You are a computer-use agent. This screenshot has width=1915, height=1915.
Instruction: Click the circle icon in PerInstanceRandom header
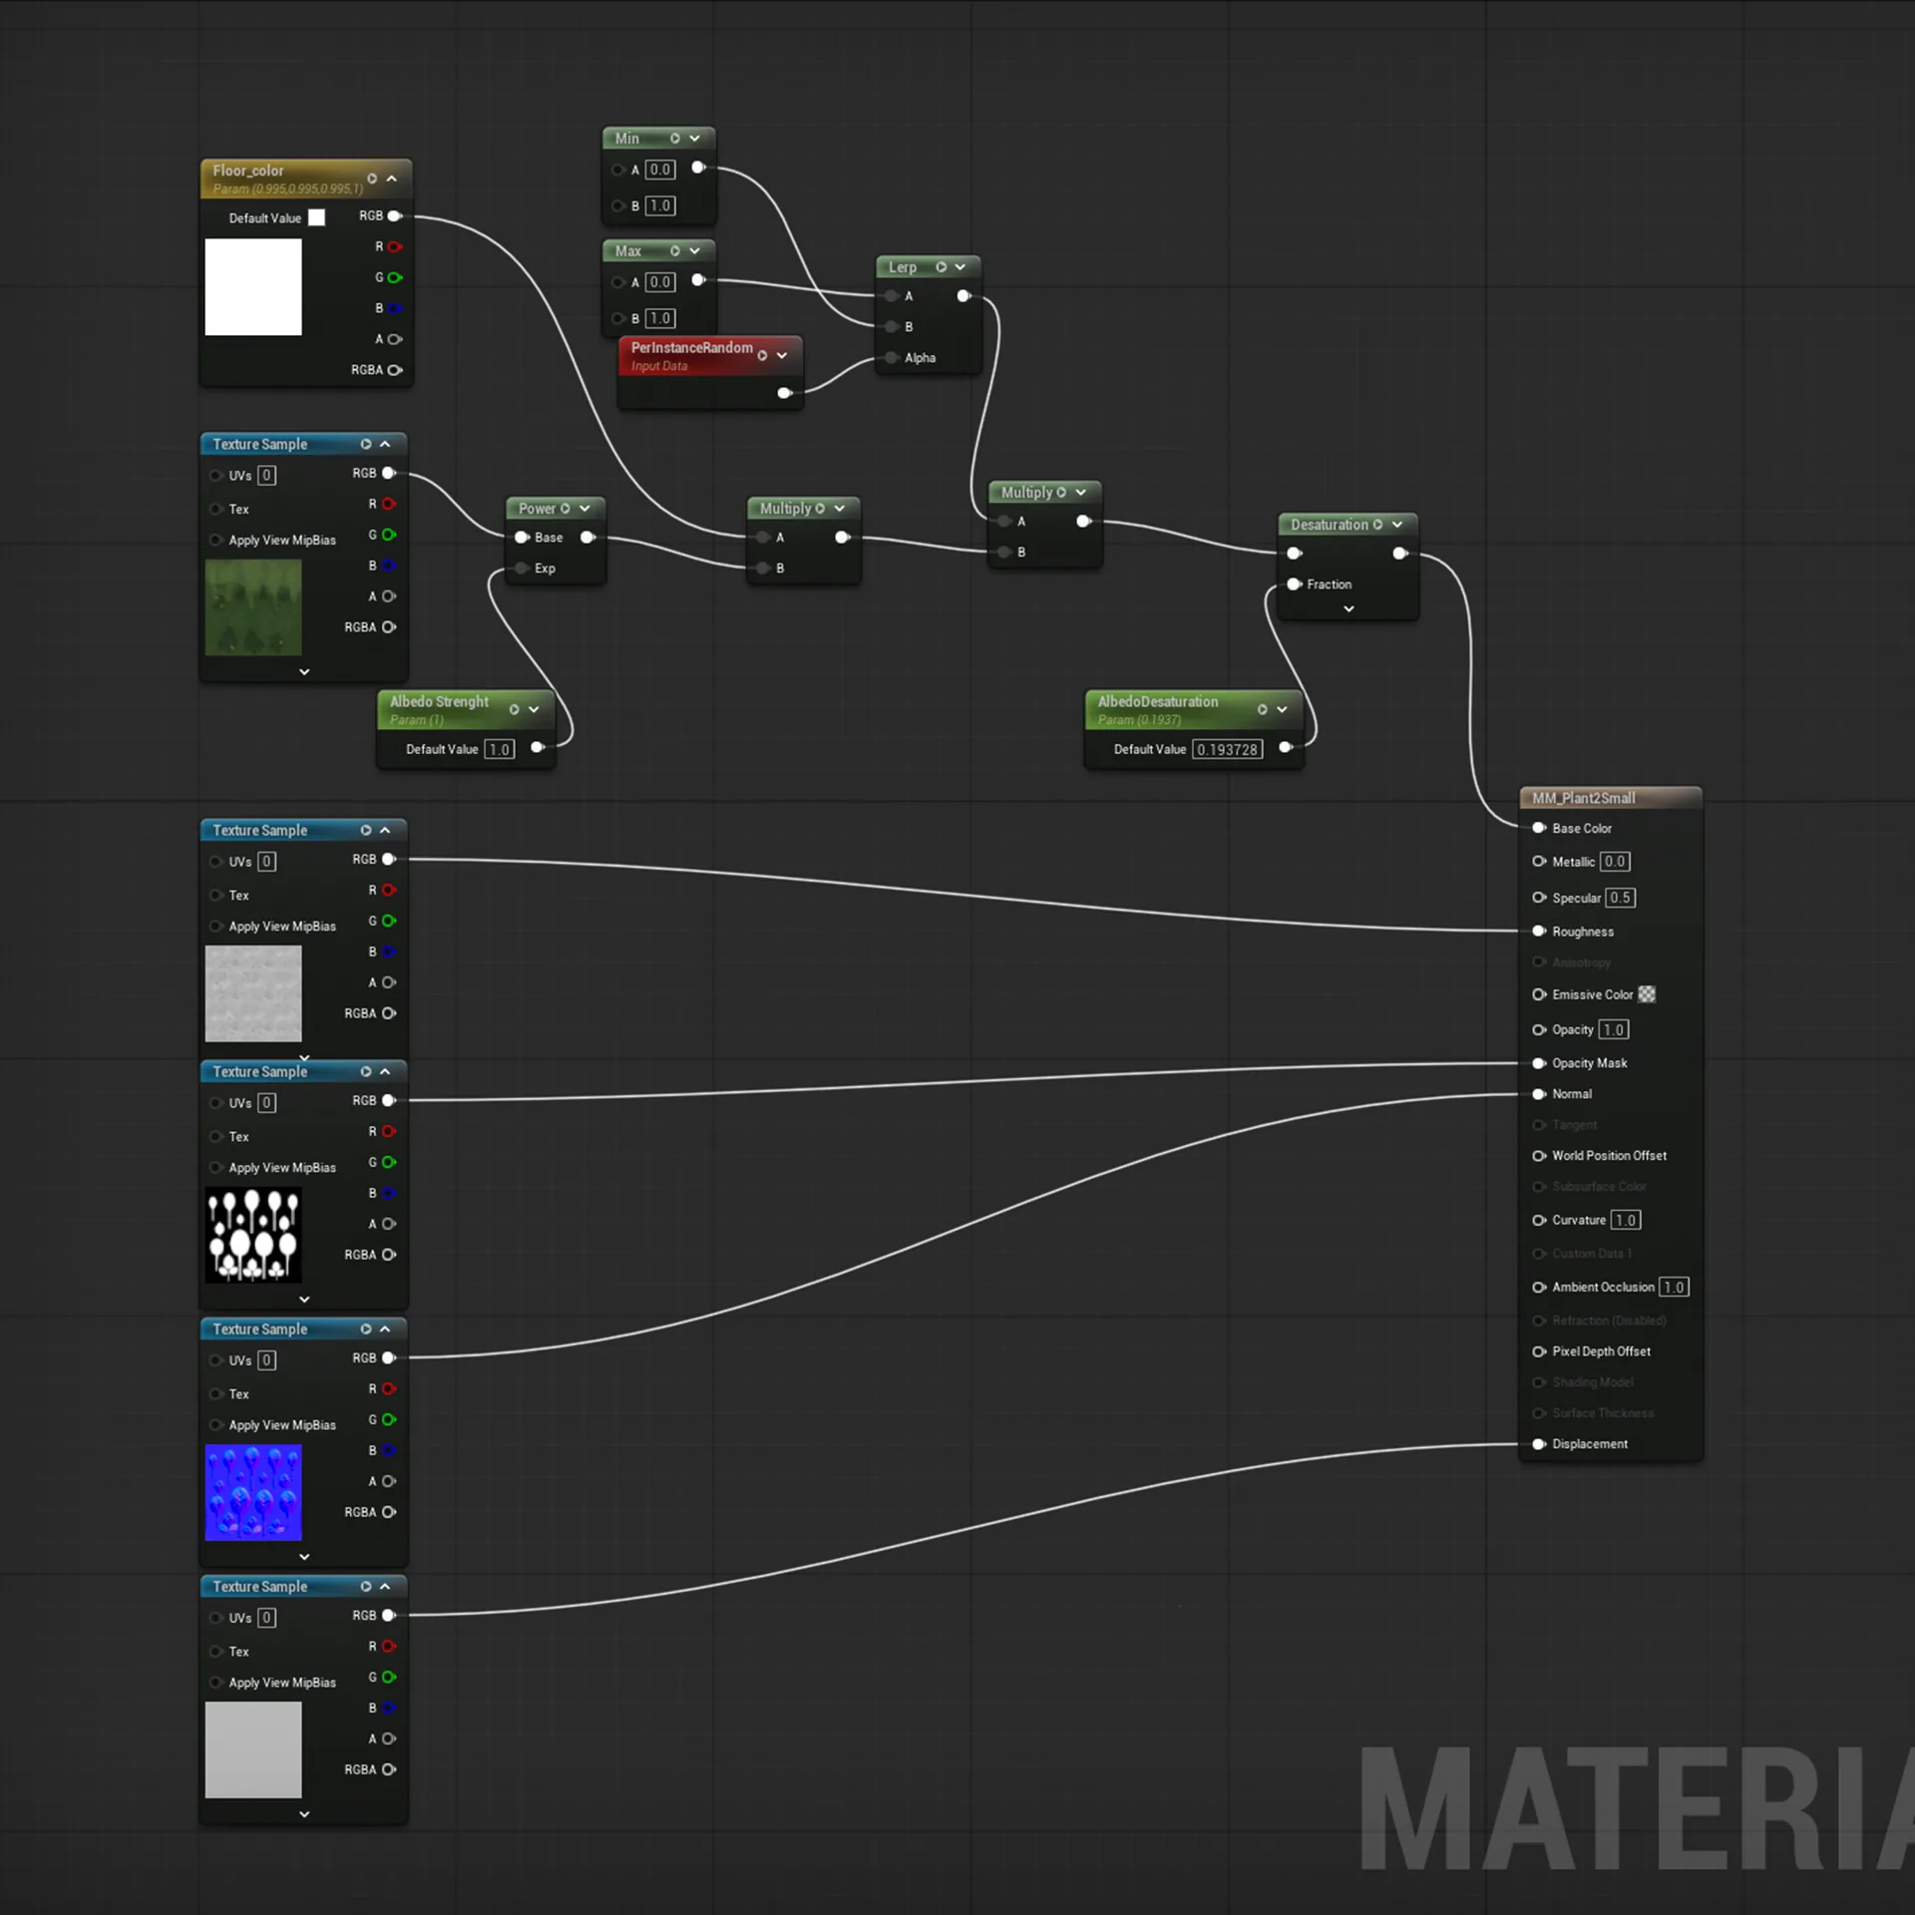coord(762,356)
